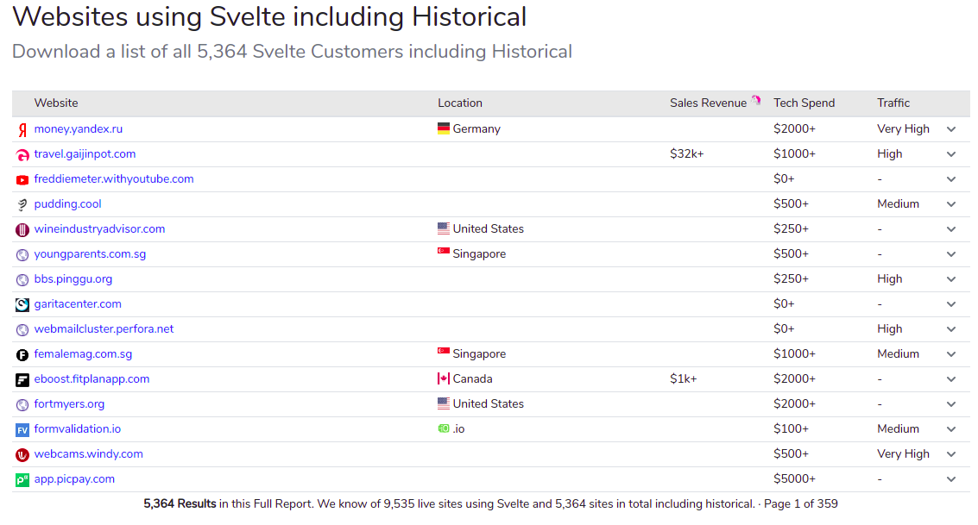Click the wineindustryadvisor.com favicon

(x=22, y=230)
